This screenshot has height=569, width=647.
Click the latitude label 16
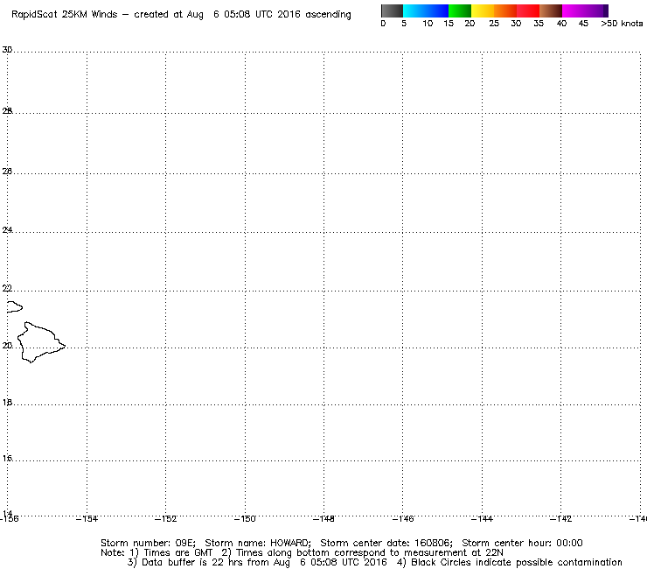[7, 458]
